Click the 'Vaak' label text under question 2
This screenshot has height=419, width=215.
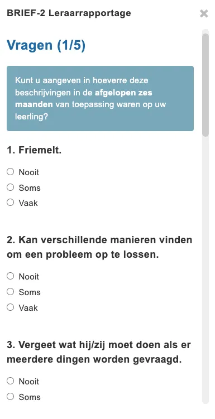pyautogui.click(x=28, y=308)
